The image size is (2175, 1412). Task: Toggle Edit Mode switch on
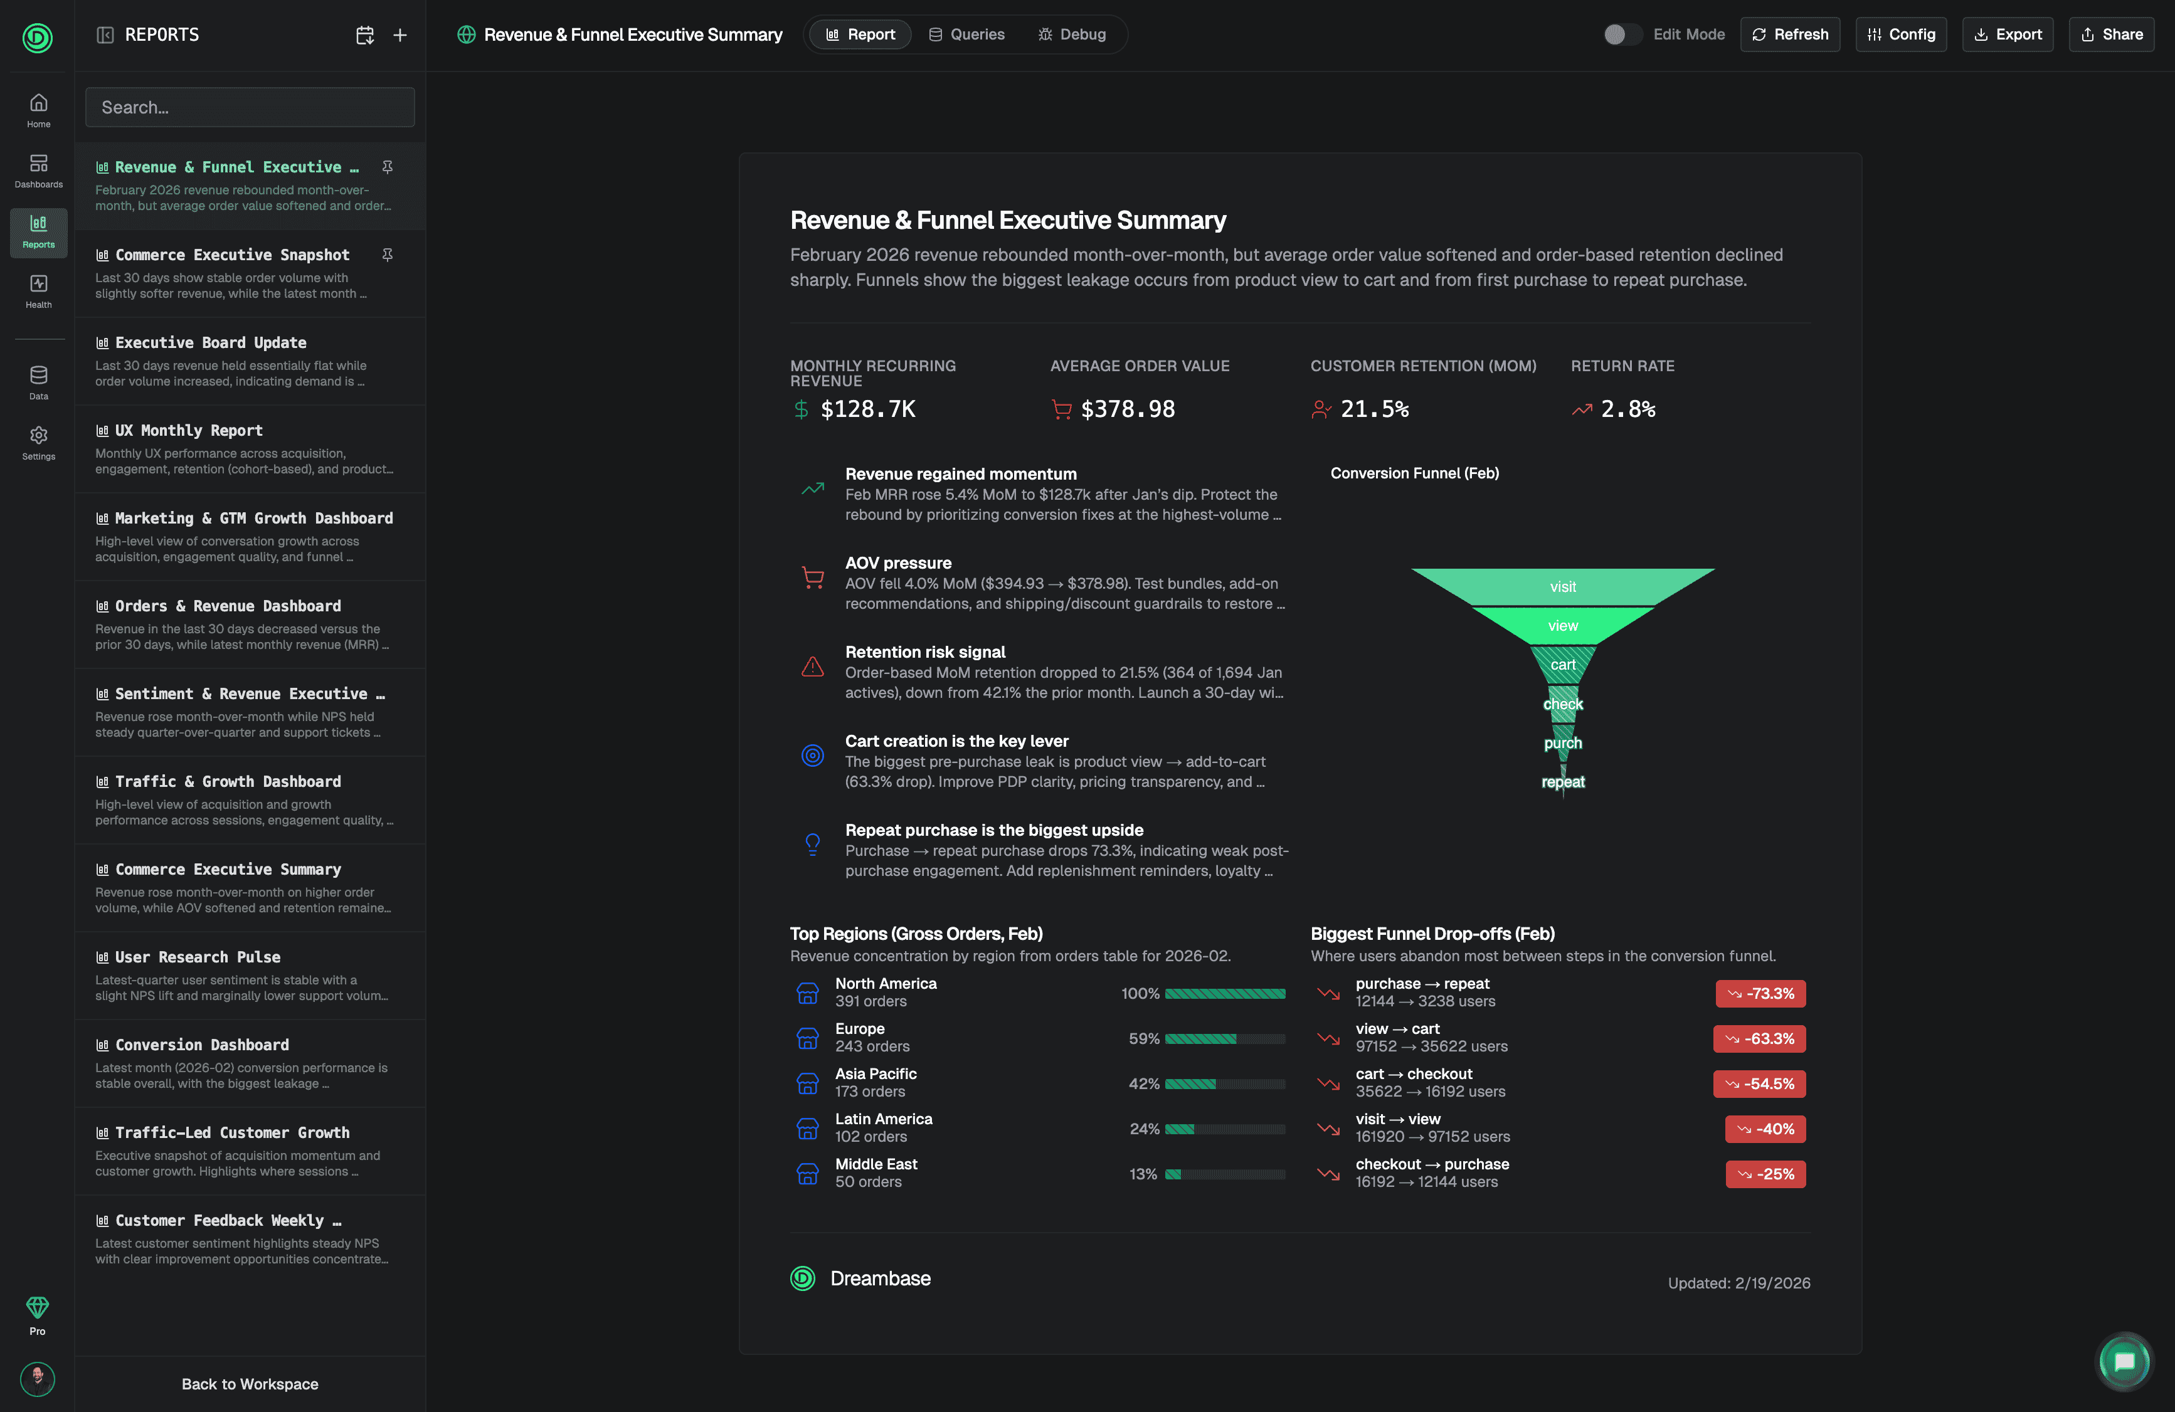(x=1621, y=34)
